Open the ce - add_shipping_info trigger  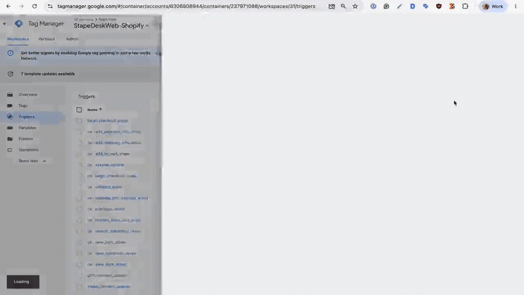pos(114,143)
